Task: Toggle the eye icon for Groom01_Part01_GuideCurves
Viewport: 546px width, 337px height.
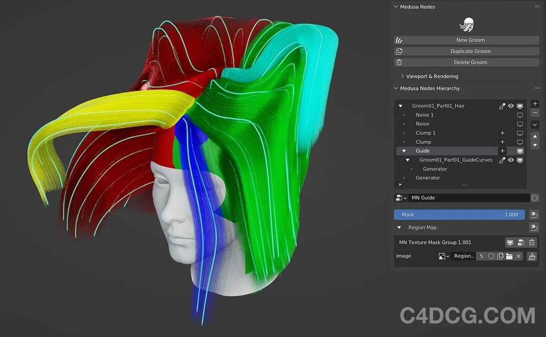Action: tap(511, 160)
